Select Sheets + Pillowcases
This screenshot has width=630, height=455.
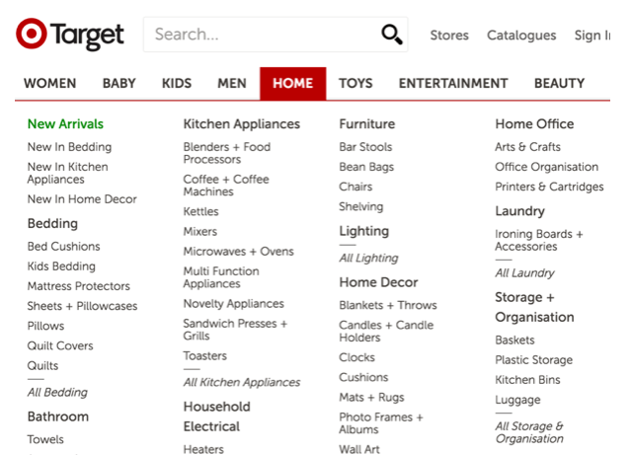[82, 306]
